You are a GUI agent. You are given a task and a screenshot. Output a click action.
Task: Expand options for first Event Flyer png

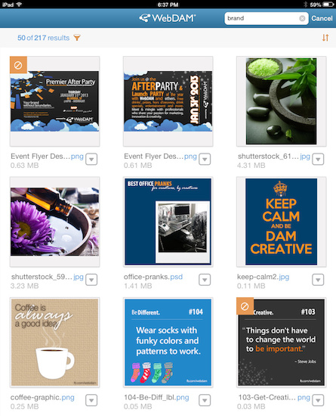[x=91, y=159]
